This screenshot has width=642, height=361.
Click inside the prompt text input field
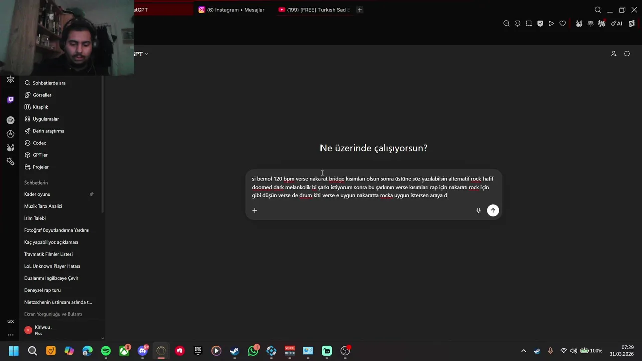coord(373,187)
